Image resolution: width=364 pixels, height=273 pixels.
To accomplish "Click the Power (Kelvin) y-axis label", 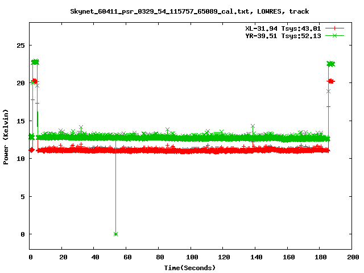I will click(x=6, y=137).
